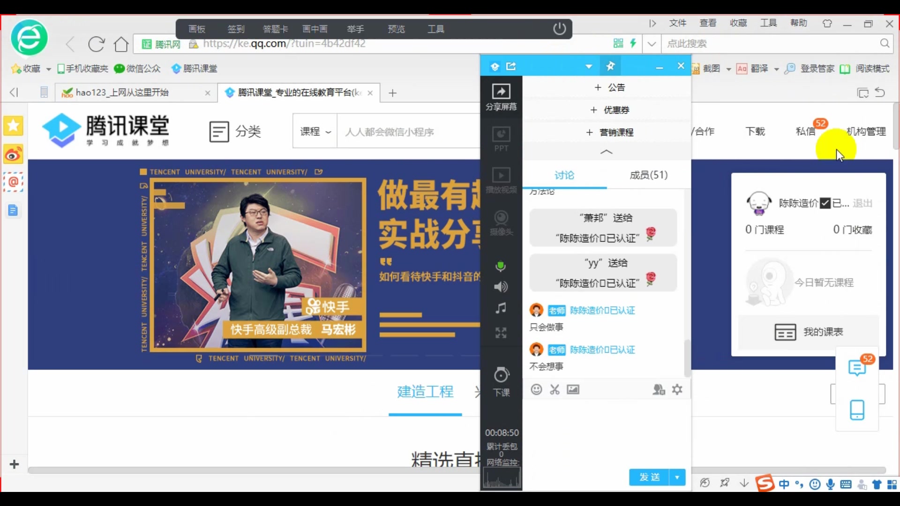Click the fullscreen expand icon
900x506 pixels.
coord(501,332)
